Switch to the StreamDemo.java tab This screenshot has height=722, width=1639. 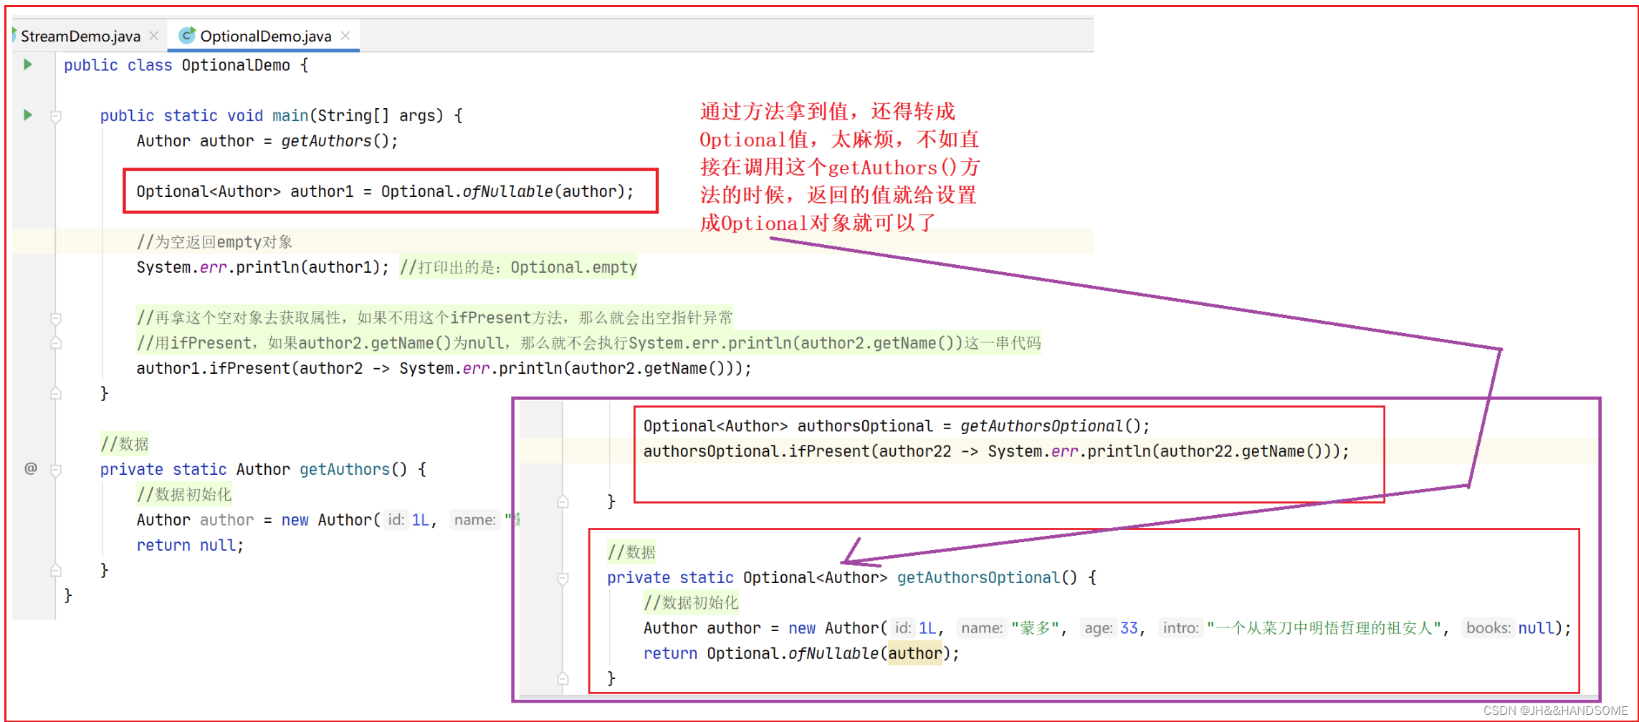tap(80, 36)
